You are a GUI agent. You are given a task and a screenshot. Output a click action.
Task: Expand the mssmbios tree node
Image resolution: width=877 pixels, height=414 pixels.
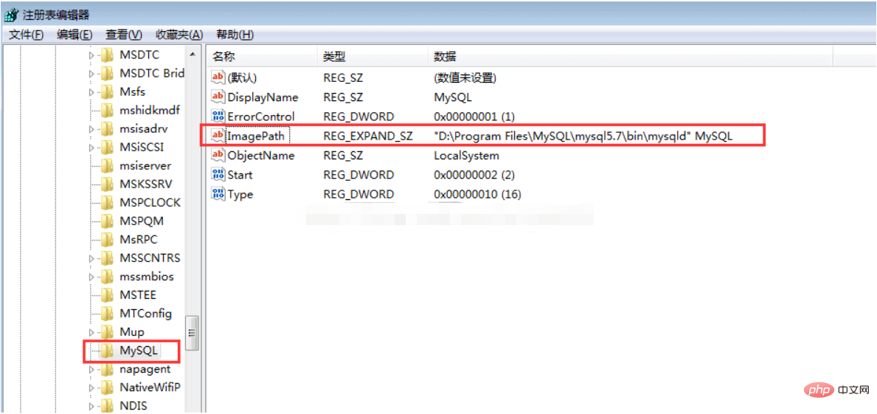[91, 277]
